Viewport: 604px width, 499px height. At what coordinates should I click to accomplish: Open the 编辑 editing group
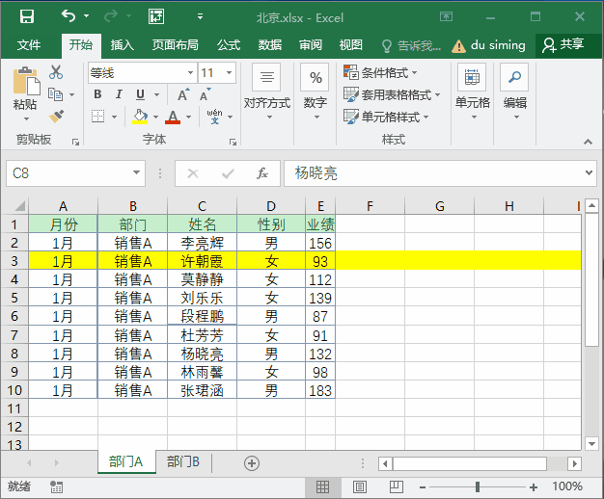click(514, 92)
